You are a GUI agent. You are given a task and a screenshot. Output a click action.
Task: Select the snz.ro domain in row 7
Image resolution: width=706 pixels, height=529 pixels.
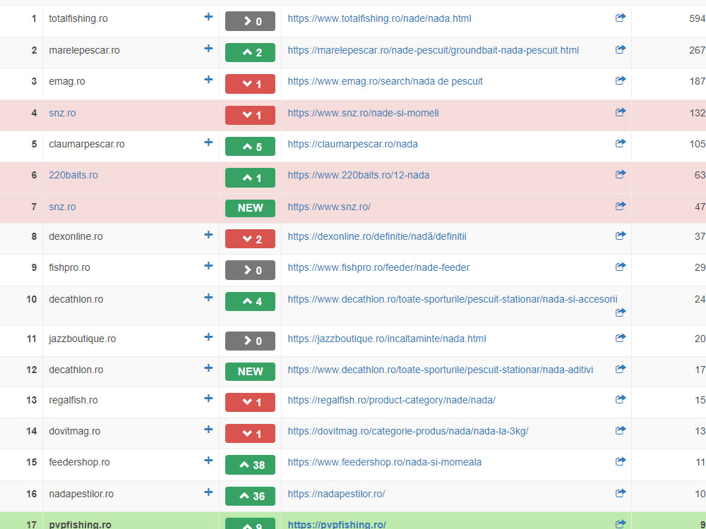click(x=62, y=207)
